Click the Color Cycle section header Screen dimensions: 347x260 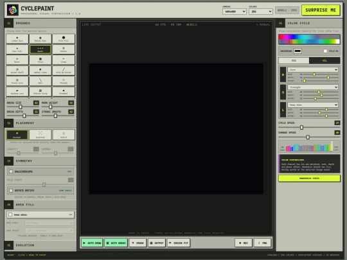pyautogui.click(x=309, y=23)
